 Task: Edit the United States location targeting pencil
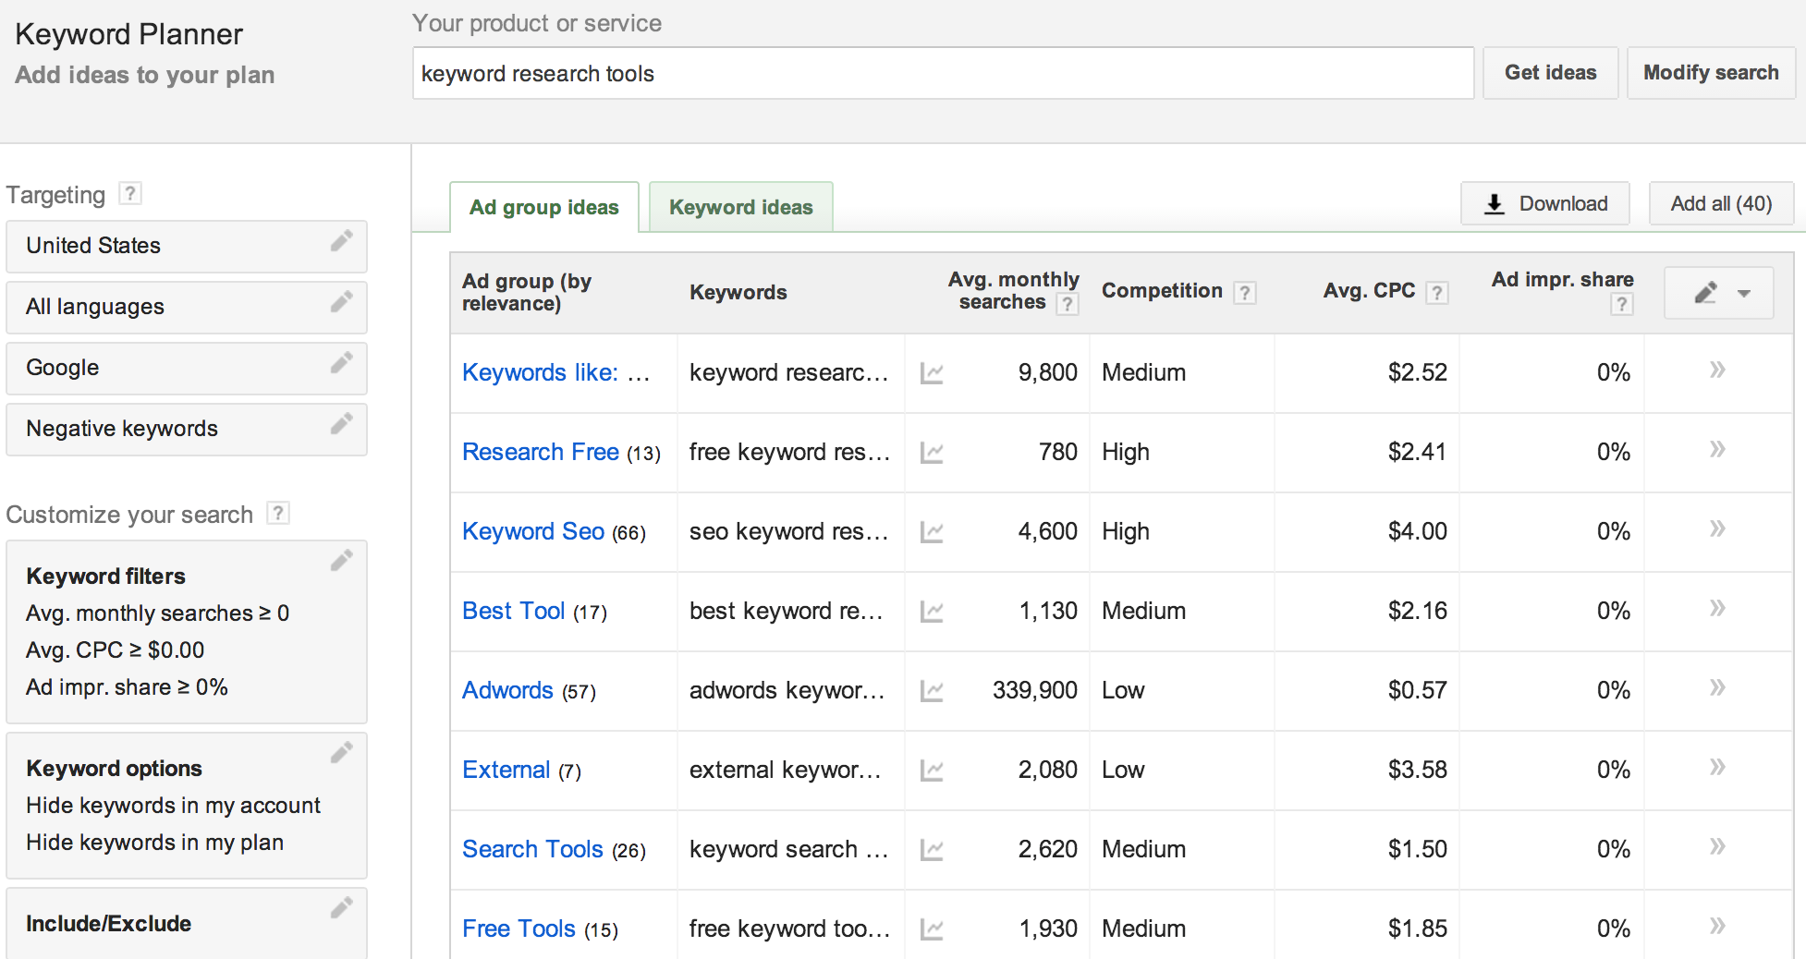click(342, 241)
